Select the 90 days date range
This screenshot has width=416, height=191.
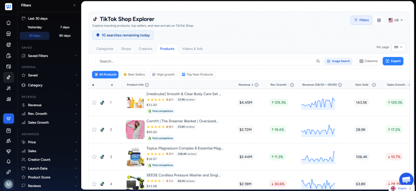click(65, 36)
